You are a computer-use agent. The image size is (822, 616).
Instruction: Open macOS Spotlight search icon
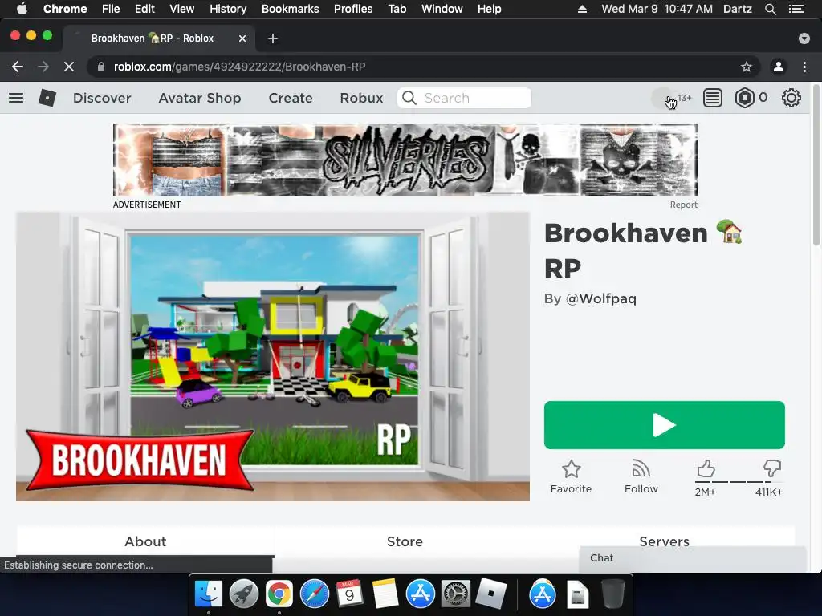[x=770, y=9]
